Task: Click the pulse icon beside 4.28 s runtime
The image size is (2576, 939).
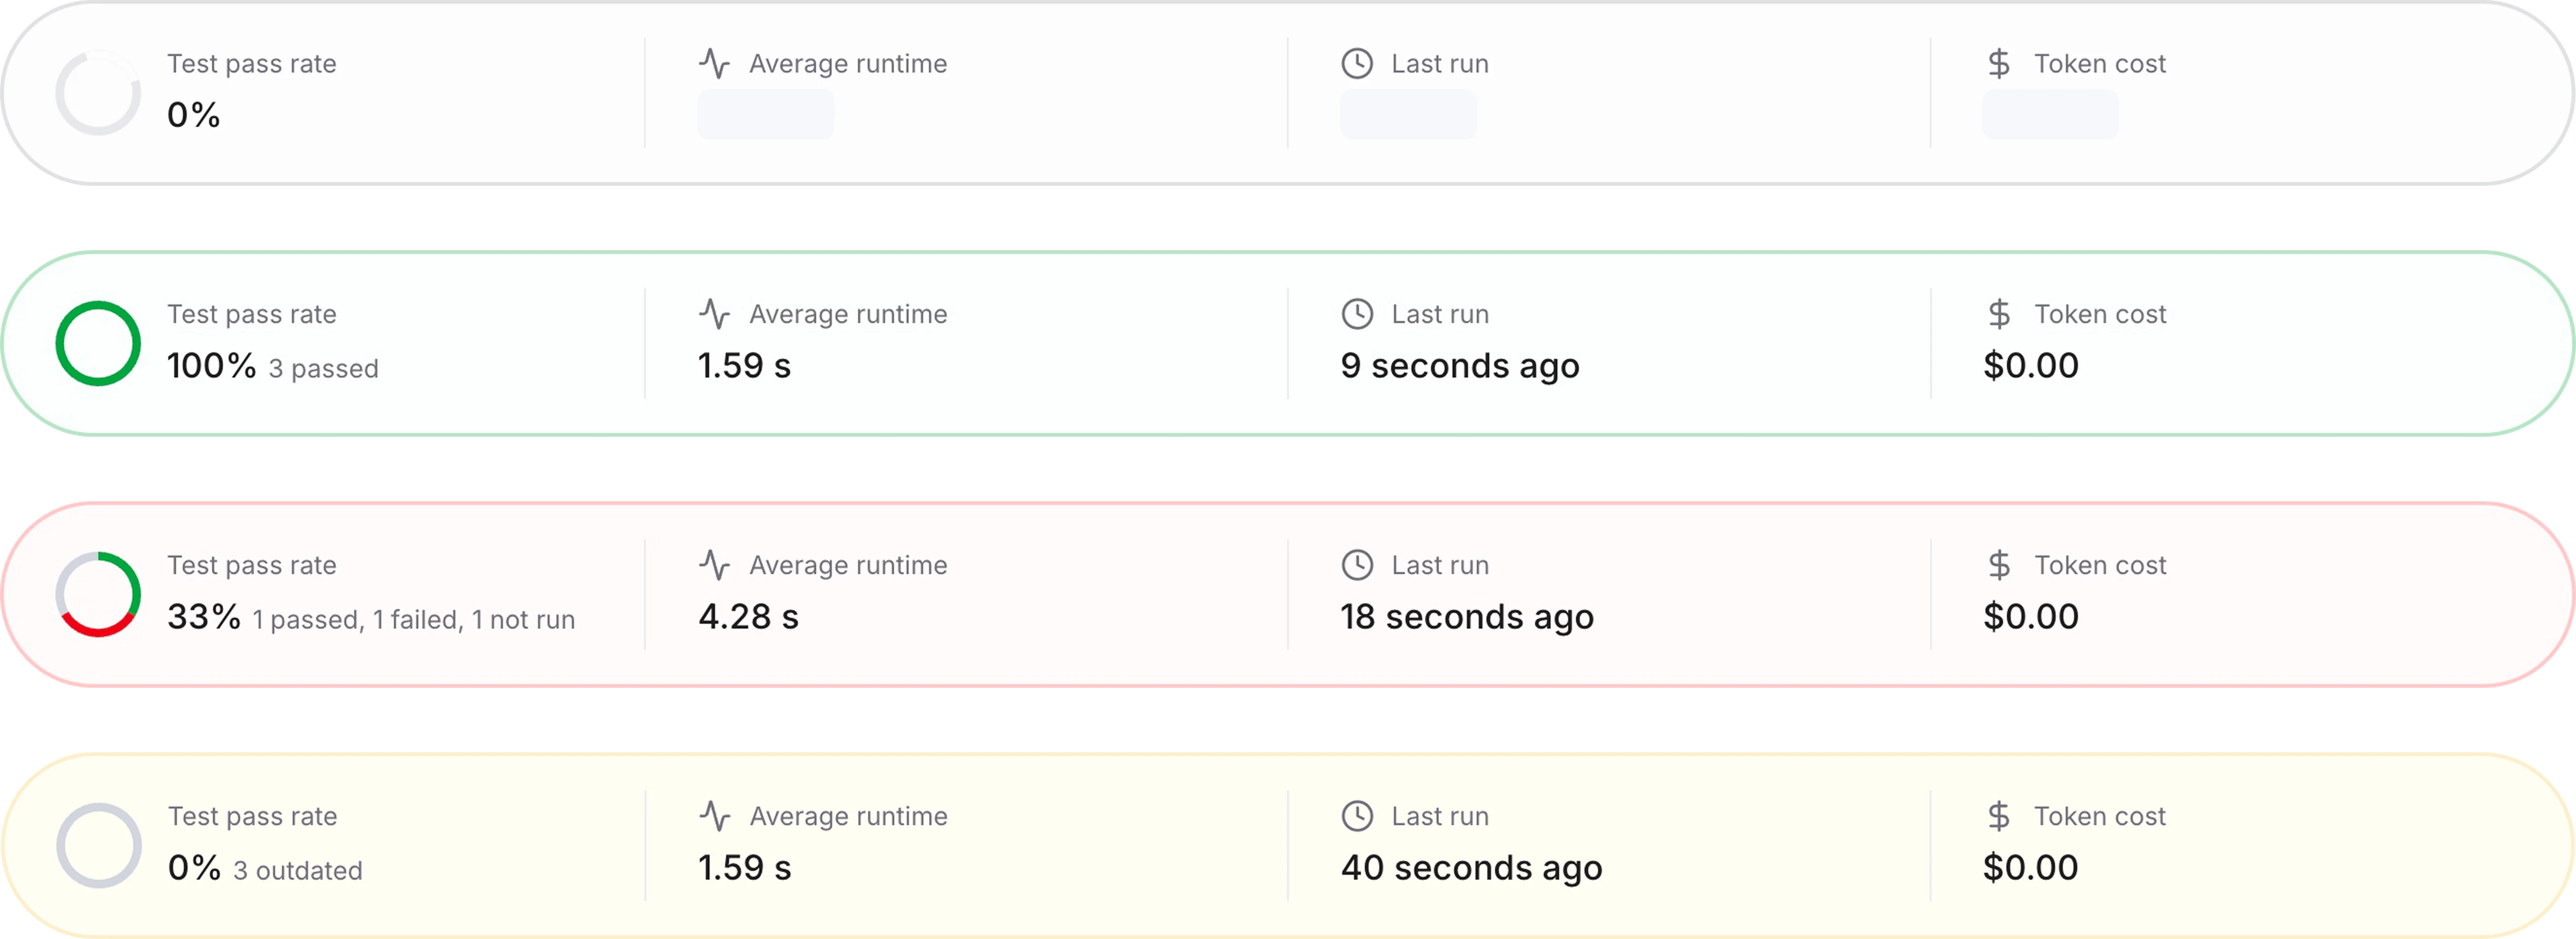Action: 714,565
